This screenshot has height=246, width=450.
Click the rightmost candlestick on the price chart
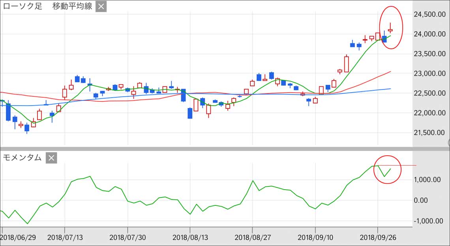pyautogui.click(x=390, y=30)
